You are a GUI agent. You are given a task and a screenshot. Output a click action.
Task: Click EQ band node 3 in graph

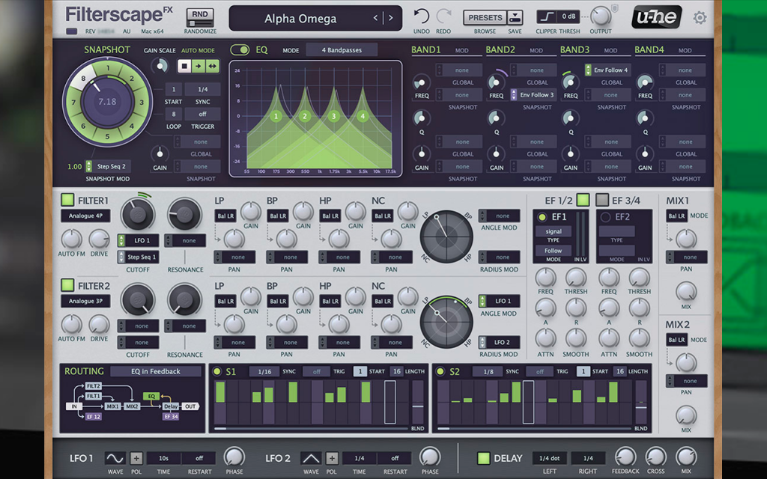333,116
